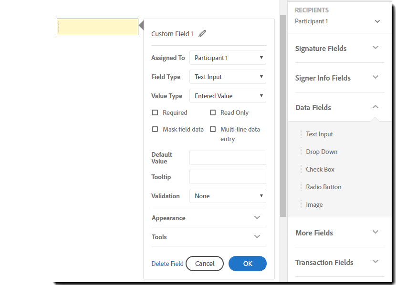Toggle the Mask field data checkbox
396x285 pixels.
click(155, 129)
